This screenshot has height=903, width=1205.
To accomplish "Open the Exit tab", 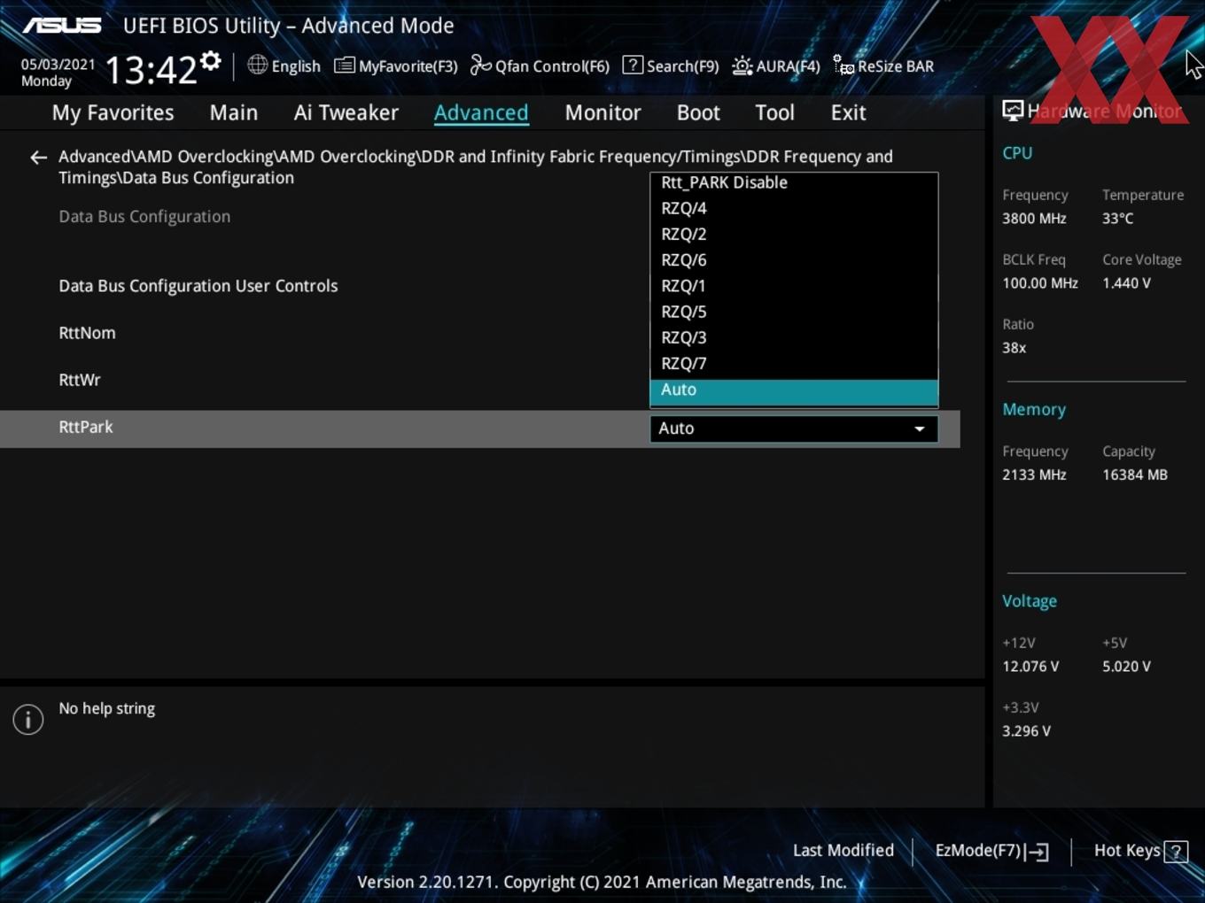I will (848, 112).
